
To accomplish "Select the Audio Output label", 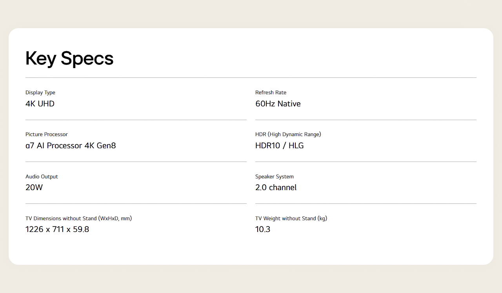I will tap(42, 177).
